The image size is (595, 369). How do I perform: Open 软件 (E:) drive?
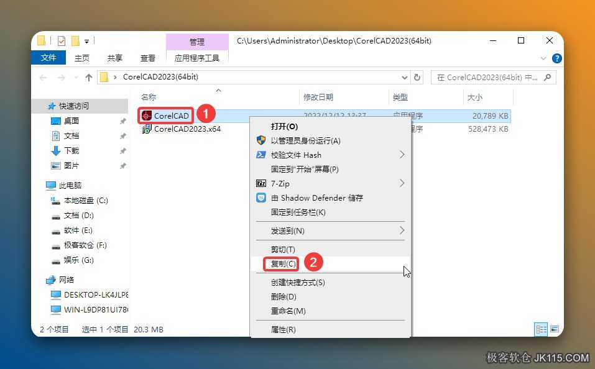point(78,230)
